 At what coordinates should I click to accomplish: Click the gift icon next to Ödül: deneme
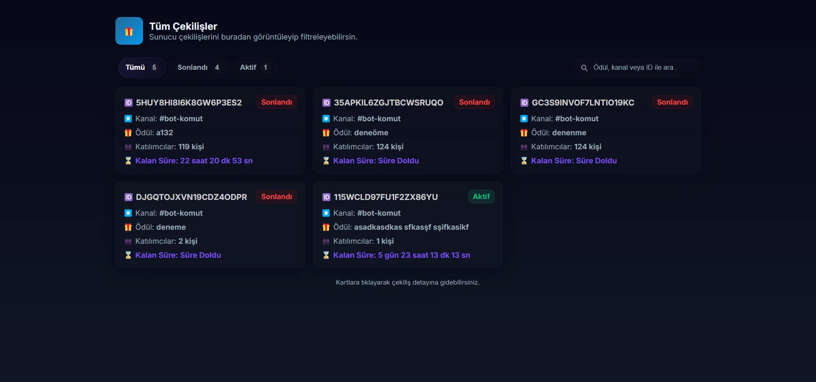click(x=128, y=227)
